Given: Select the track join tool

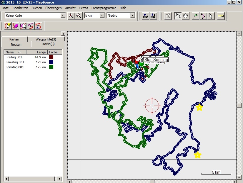Looking at the screenshot, I should click(x=31, y=26).
